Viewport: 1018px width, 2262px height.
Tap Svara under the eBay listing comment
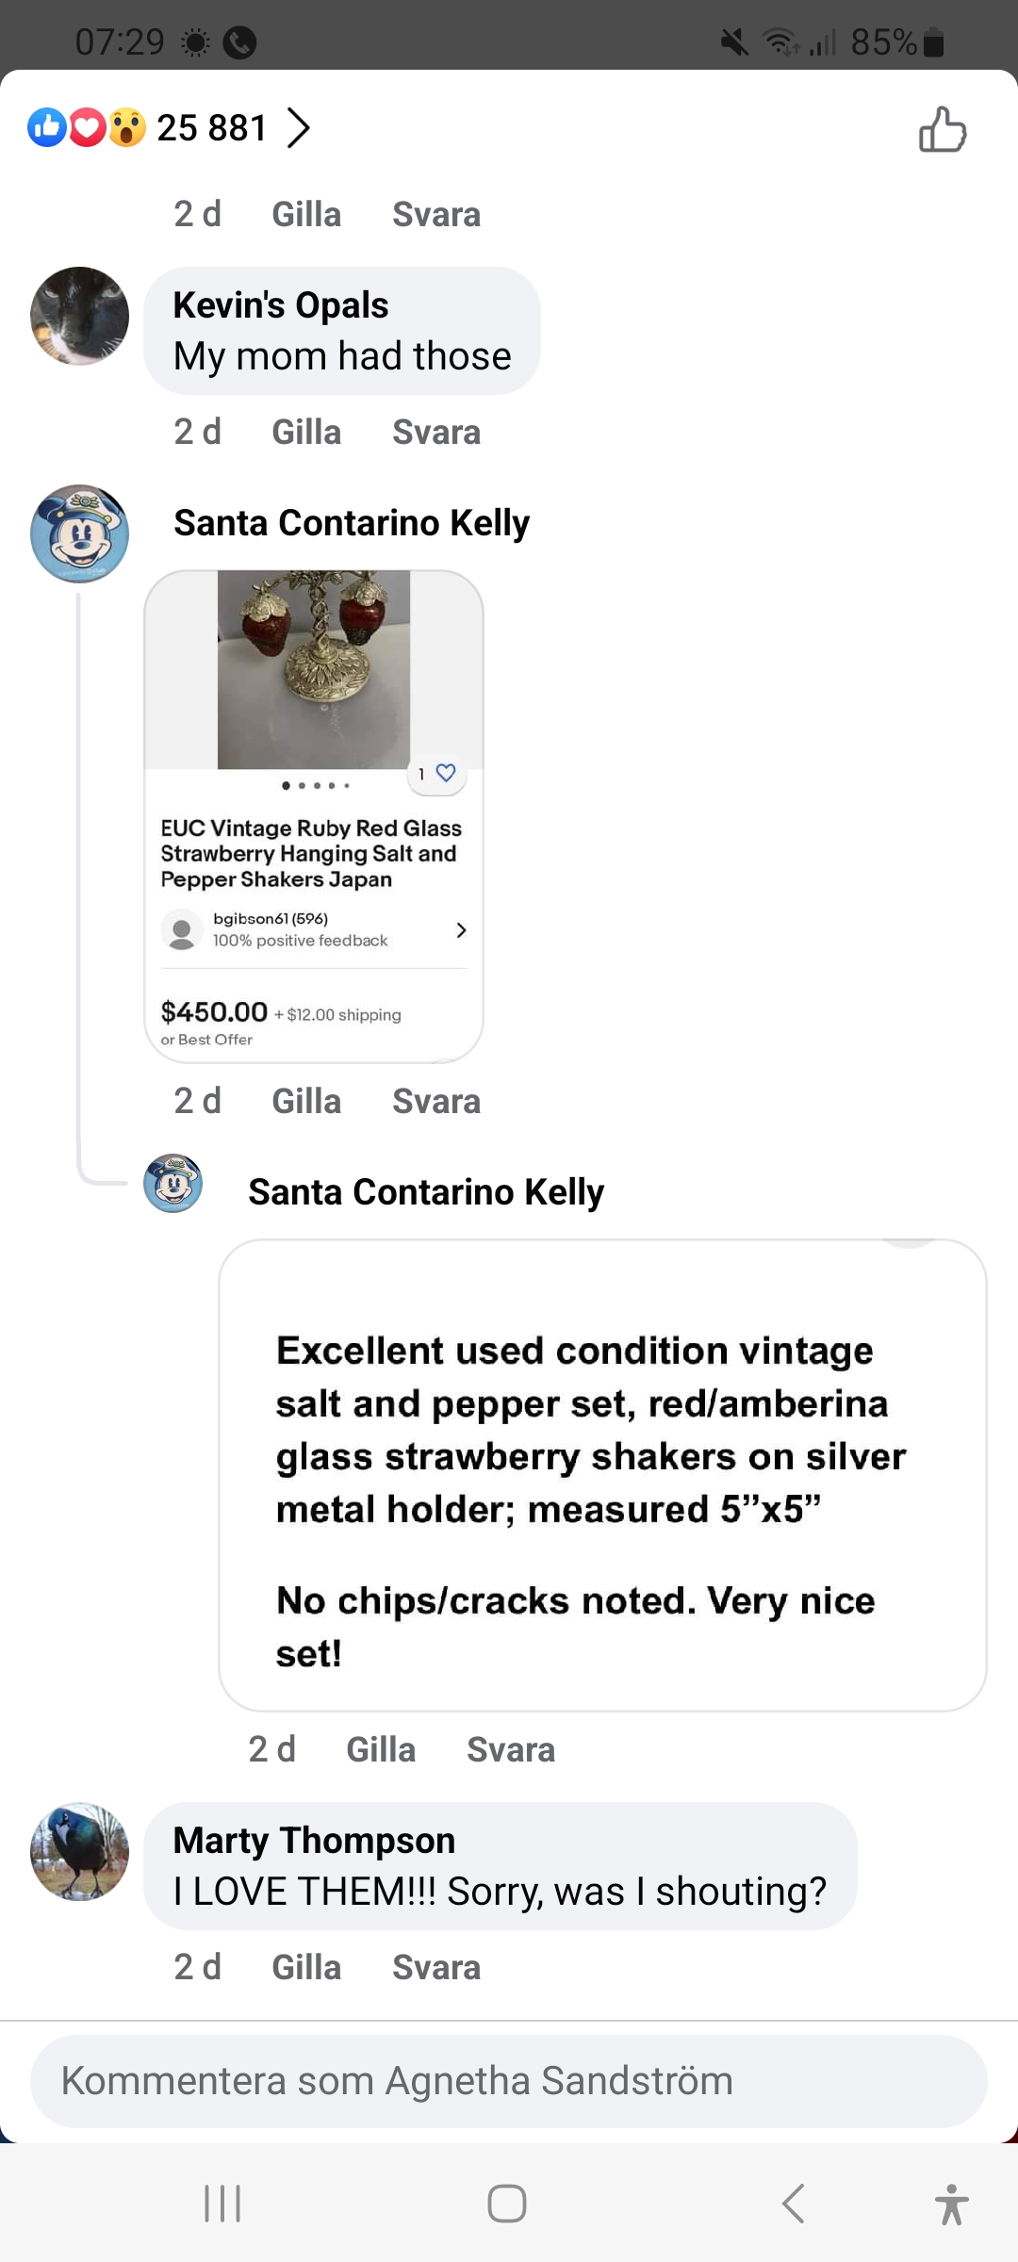pos(436,1101)
